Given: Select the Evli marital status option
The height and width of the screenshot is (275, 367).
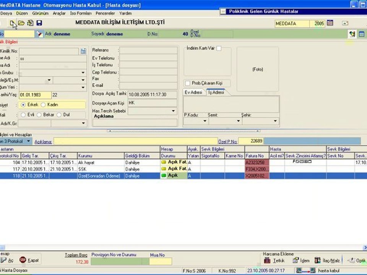Looking at the screenshot, I should [x=23, y=115].
